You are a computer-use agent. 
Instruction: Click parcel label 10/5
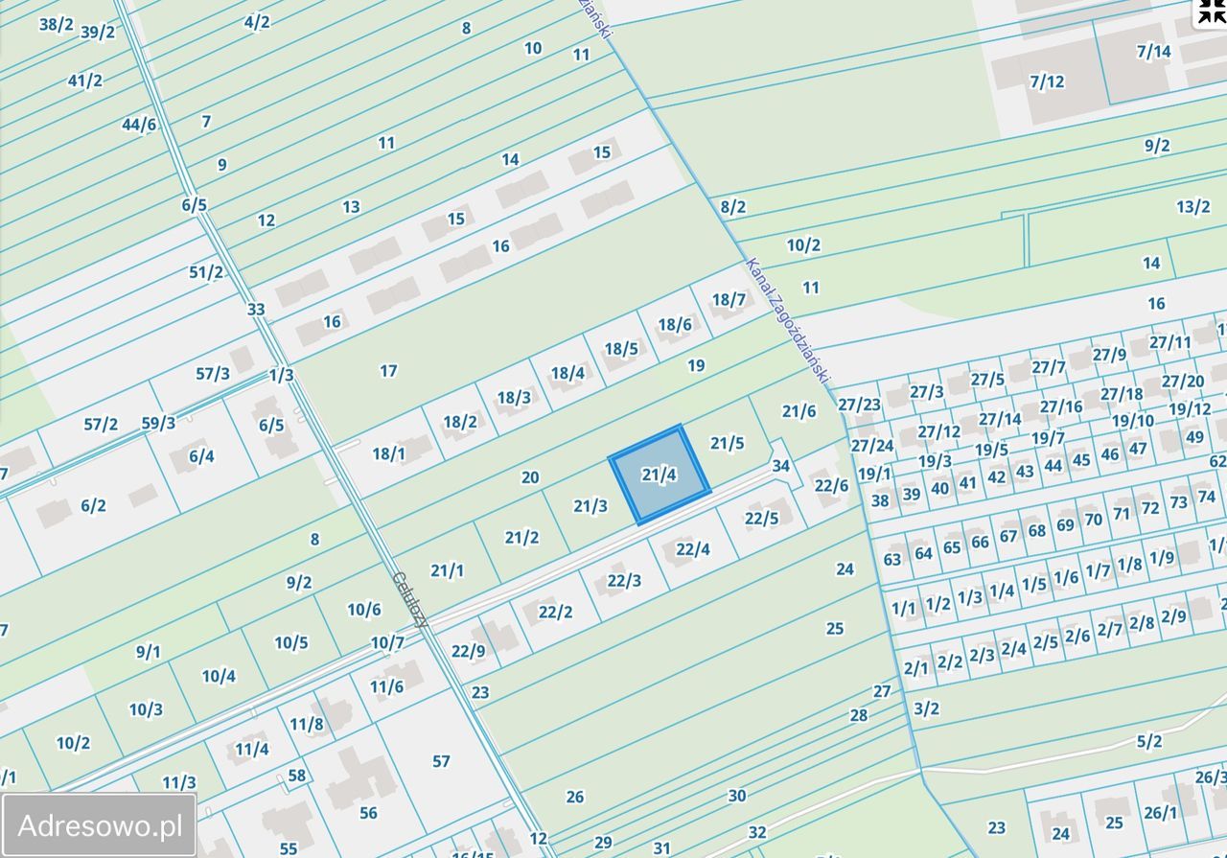pyautogui.click(x=290, y=642)
